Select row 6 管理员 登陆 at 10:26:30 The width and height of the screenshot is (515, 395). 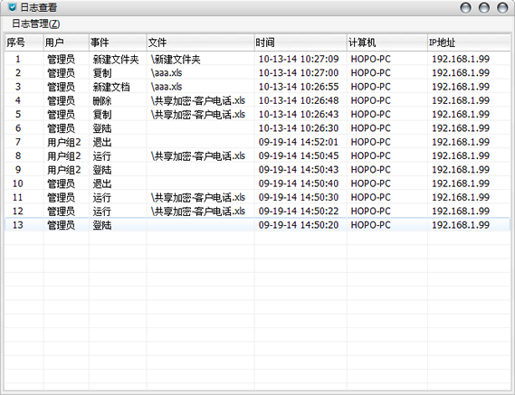pos(257,128)
